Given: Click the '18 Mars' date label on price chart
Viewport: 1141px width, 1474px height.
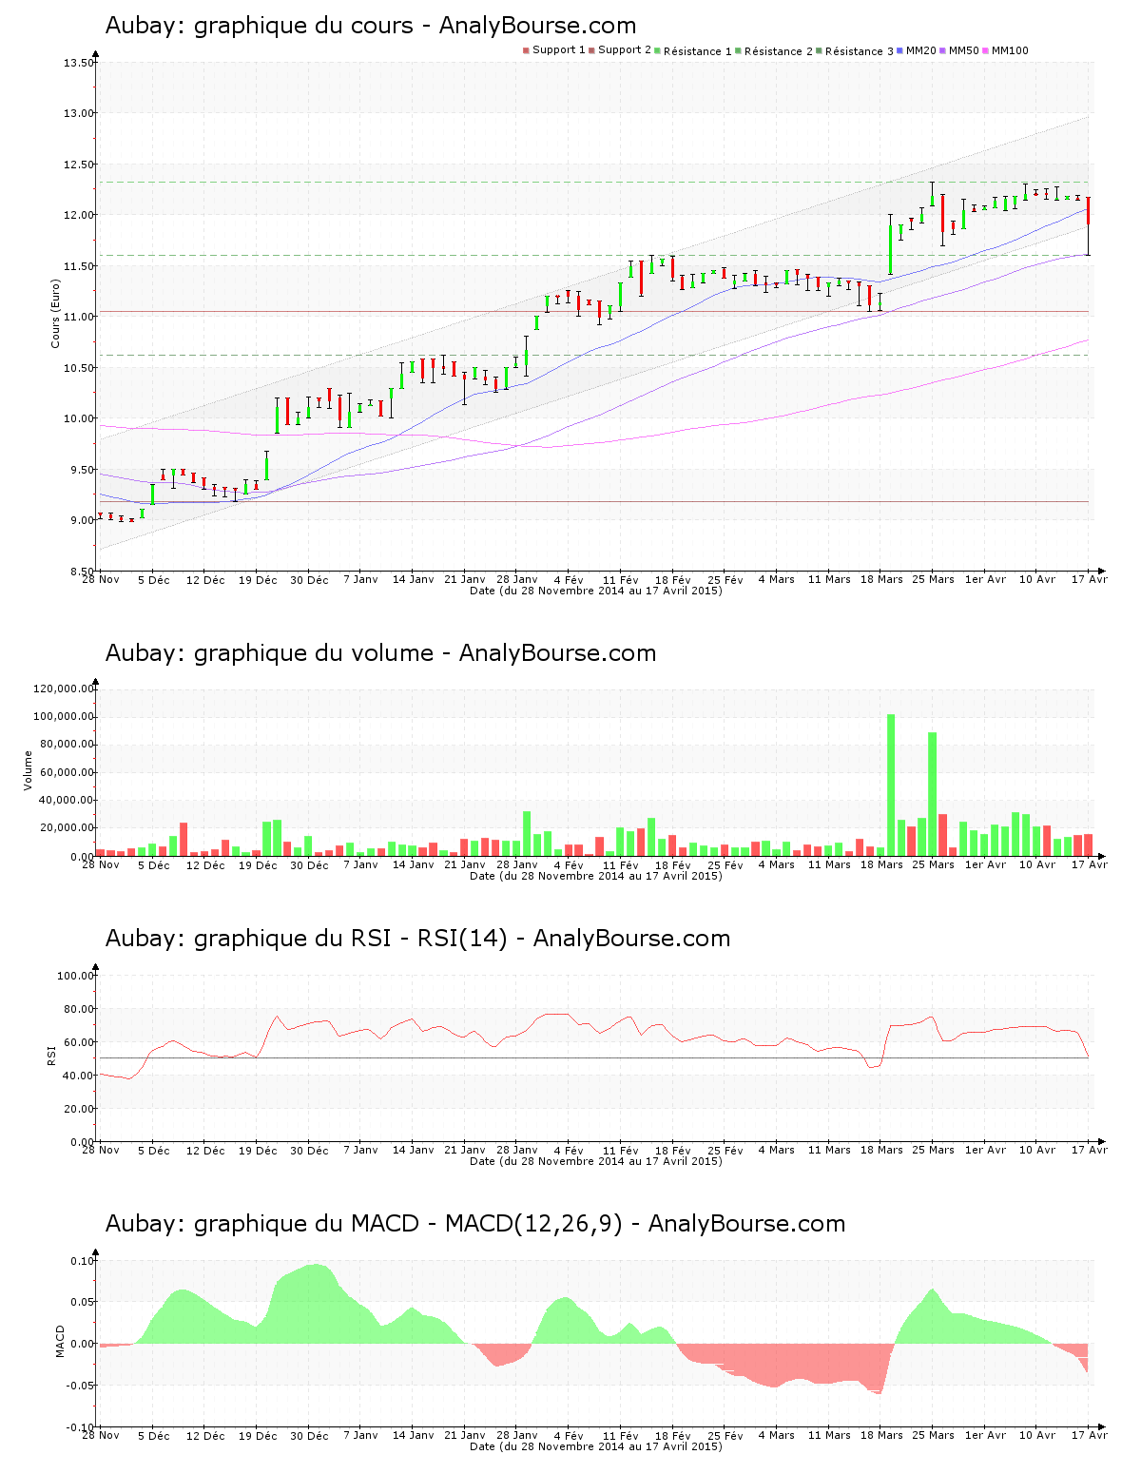Looking at the screenshot, I should [881, 580].
